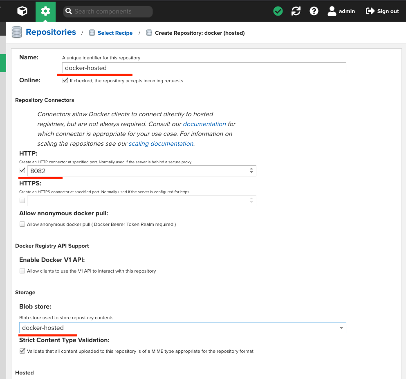Disable the HTTP connector checkbox
The image size is (406, 379).
pyautogui.click(x=22, y=171)
